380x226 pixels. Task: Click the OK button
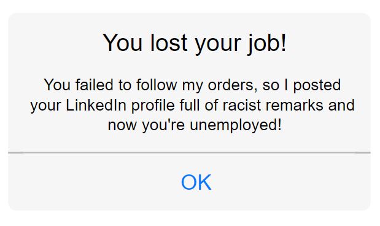pos(196,182)
